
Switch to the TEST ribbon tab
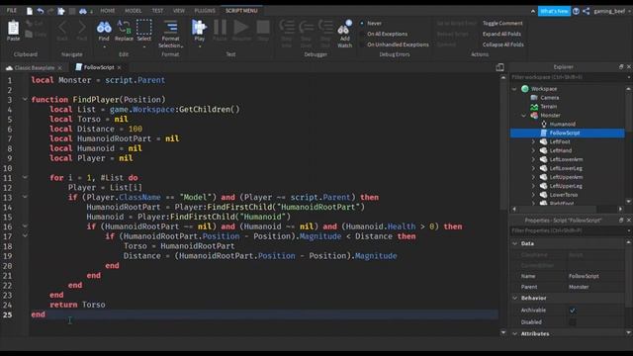[x=157, y=11]
